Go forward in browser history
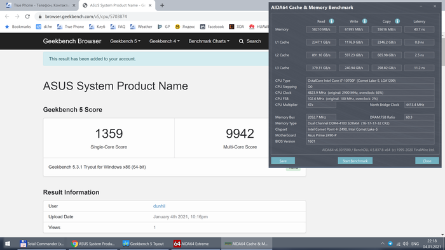The image size is (445, 250). pyautogui.click(x=17, y=16)
